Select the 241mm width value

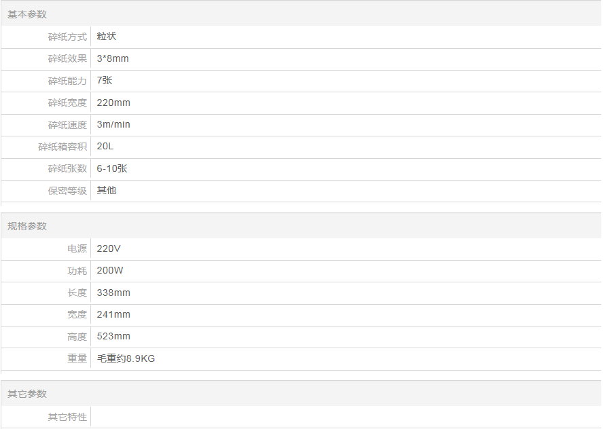(x=113, y=314)
